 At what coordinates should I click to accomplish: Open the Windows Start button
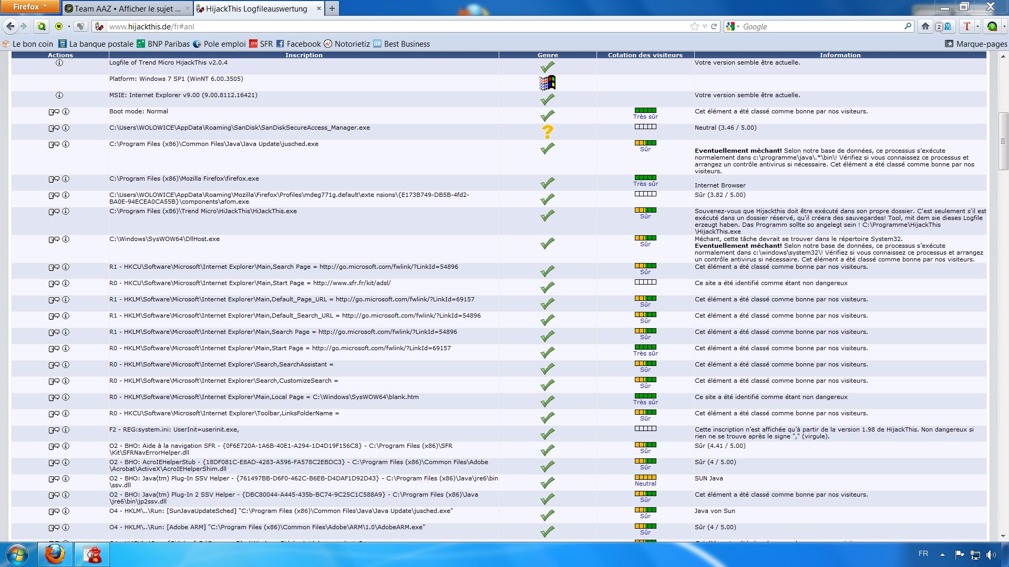(17, 554)
